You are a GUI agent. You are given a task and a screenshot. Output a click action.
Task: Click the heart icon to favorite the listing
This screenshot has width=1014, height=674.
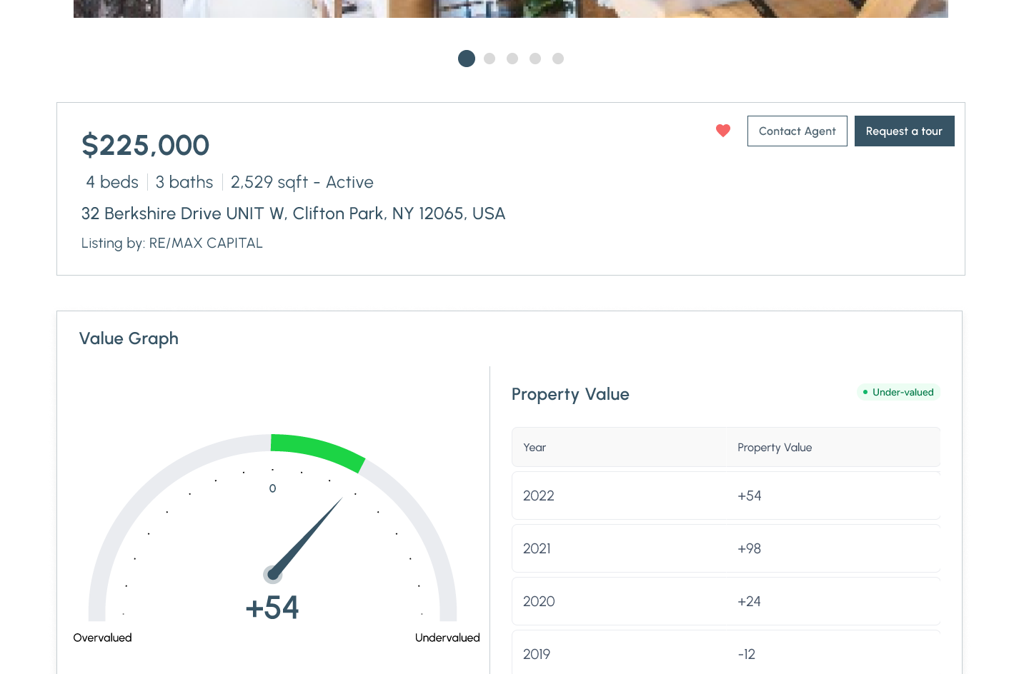(722, 131)
